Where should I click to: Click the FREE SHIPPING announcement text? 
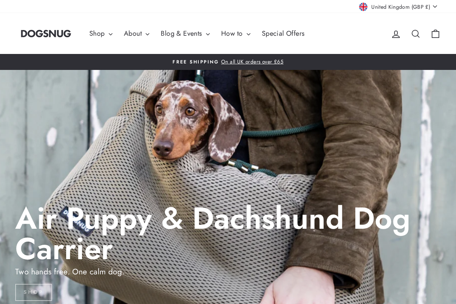[195, 62]
